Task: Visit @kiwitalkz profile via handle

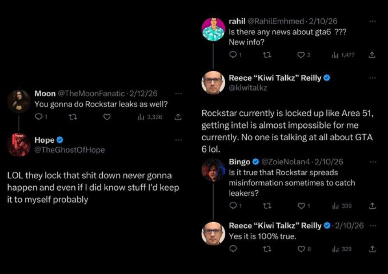Action: click(248, 88)
